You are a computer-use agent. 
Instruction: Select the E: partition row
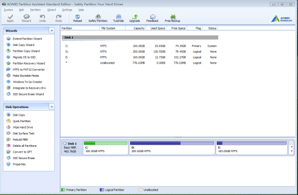pos(140,57)
